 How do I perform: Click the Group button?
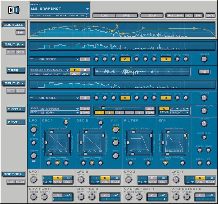tap(152, 16)
